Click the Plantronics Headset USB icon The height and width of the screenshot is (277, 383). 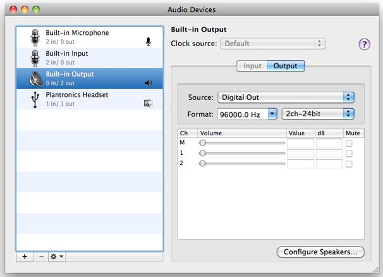tap(35, 99)
